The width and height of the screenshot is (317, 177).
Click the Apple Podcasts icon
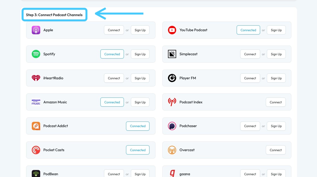click(36, 30)
